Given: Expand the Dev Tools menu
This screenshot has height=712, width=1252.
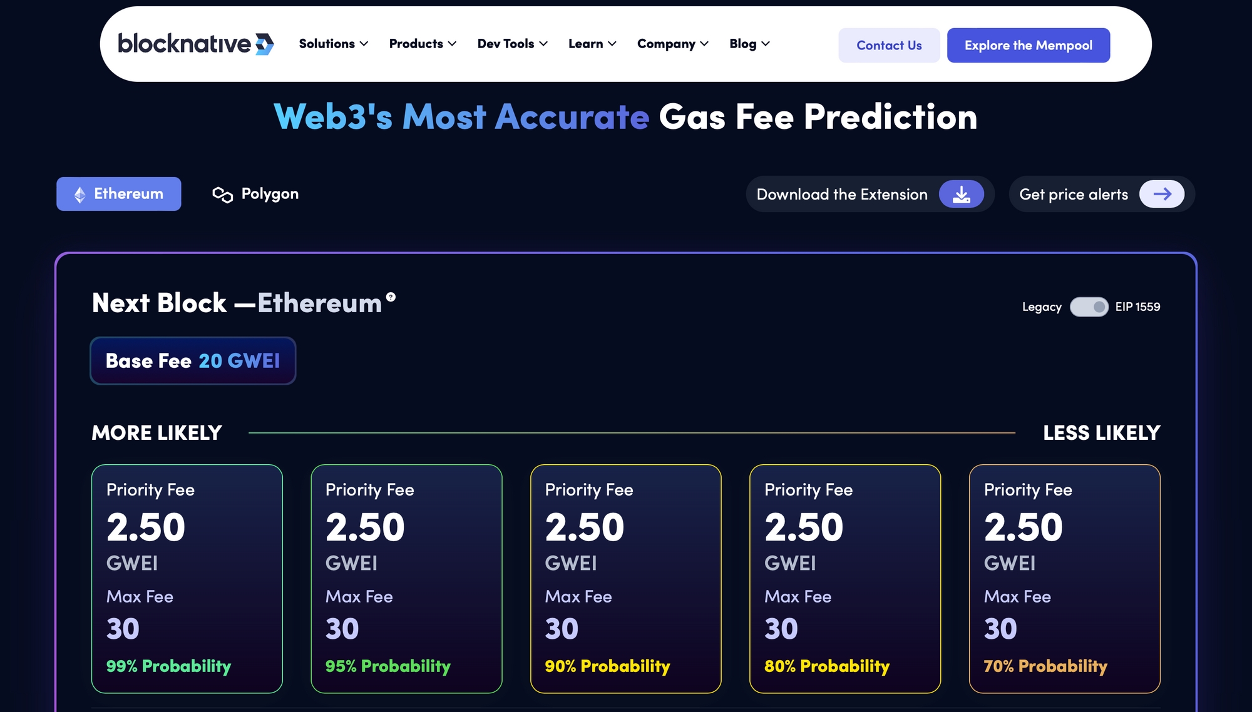Looking at the screenshot, I should point(512,44).
